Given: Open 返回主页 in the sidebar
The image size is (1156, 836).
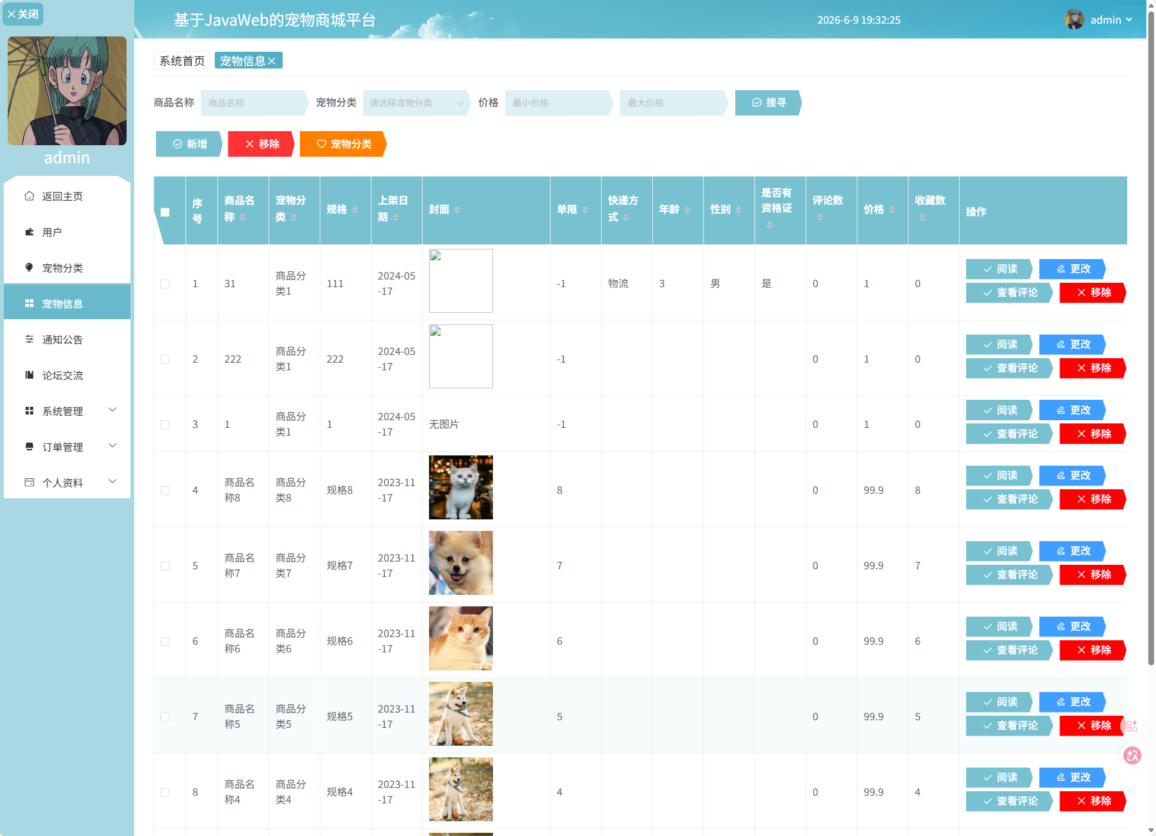Looking at the screenshot, I should (x=67, y=196).
